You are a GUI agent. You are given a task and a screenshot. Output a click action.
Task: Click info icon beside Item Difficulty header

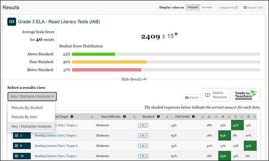click(125, 117)
